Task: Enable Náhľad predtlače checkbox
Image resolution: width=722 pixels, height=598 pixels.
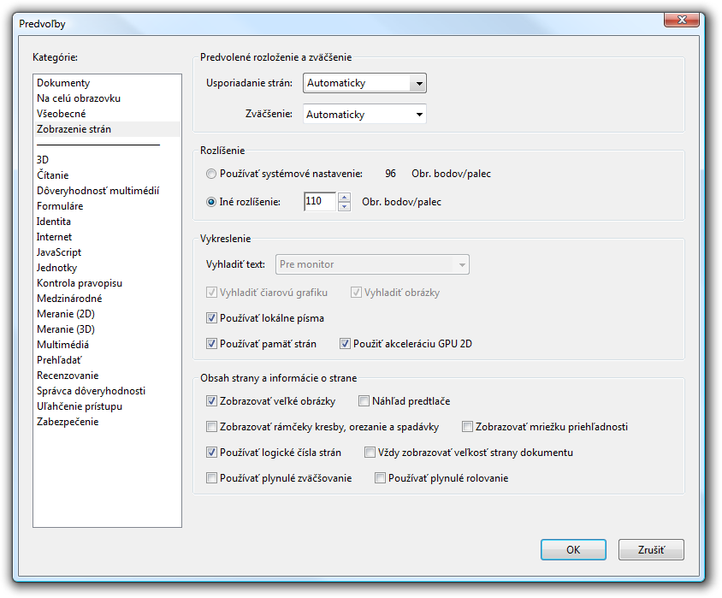Action: pyautogui.click(x=364, y=400)
